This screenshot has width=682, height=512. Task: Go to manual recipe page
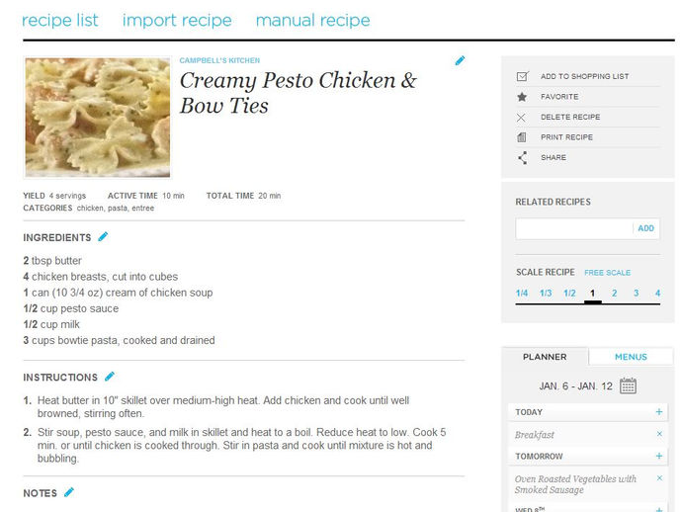pos(312,20)
